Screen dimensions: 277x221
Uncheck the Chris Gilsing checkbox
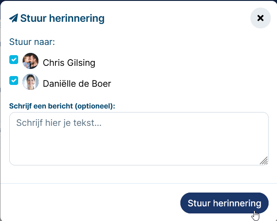coord(14,60)
